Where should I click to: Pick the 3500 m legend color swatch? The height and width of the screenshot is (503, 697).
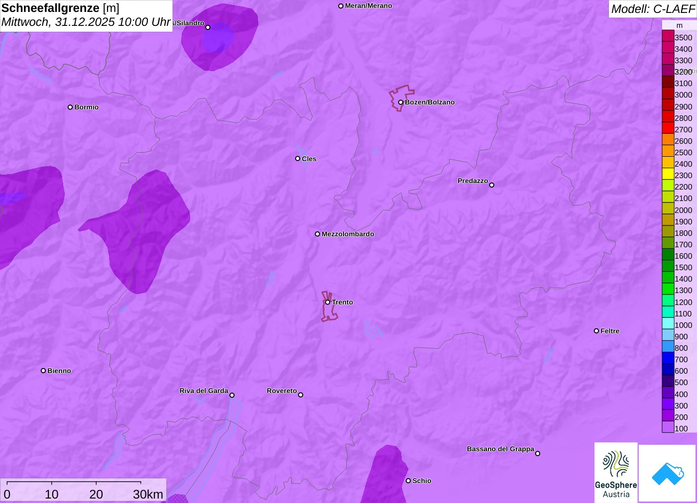tap(668, 36)
